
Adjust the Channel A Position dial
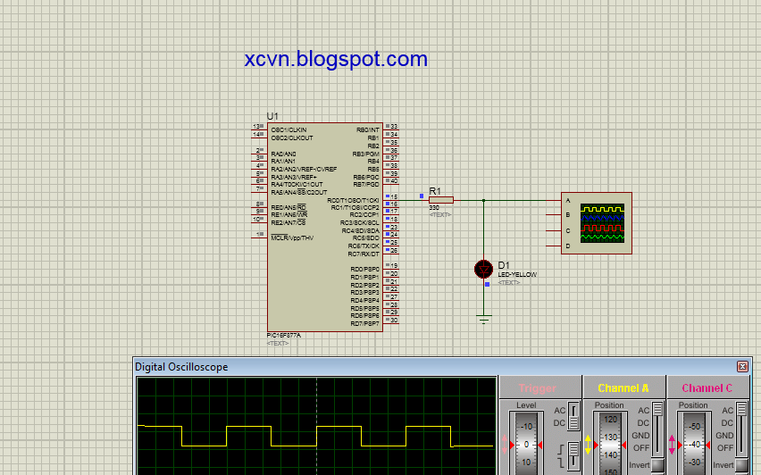pos(609,444)
